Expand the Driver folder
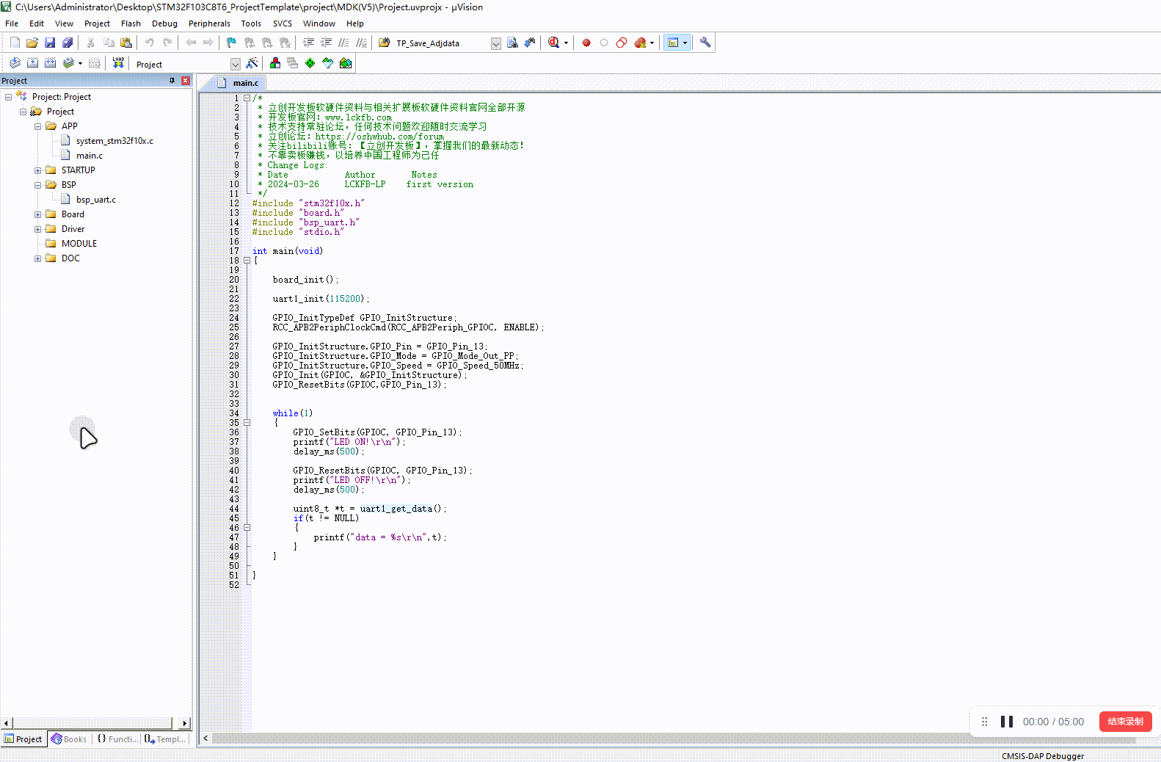This screenshot has height=762, width=1161. tap(37, 229)
